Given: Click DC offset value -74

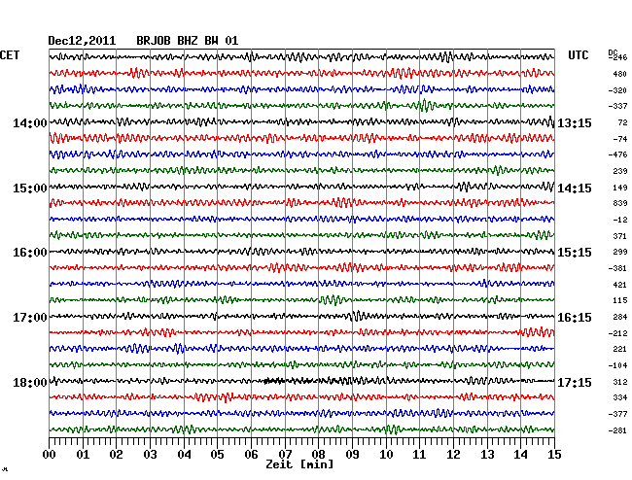Looking at the screenshot, I should [x=620, y=139].
